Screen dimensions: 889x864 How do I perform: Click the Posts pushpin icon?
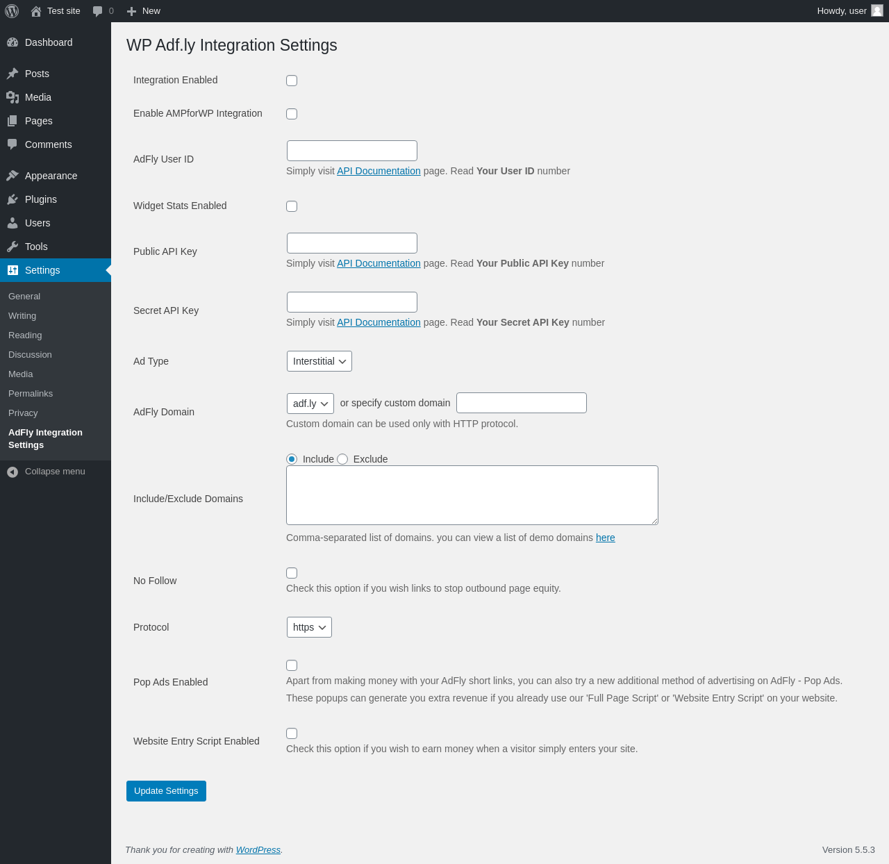[13, 74]
